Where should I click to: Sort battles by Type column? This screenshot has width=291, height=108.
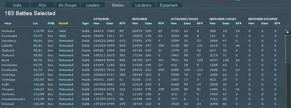[85, 23]
